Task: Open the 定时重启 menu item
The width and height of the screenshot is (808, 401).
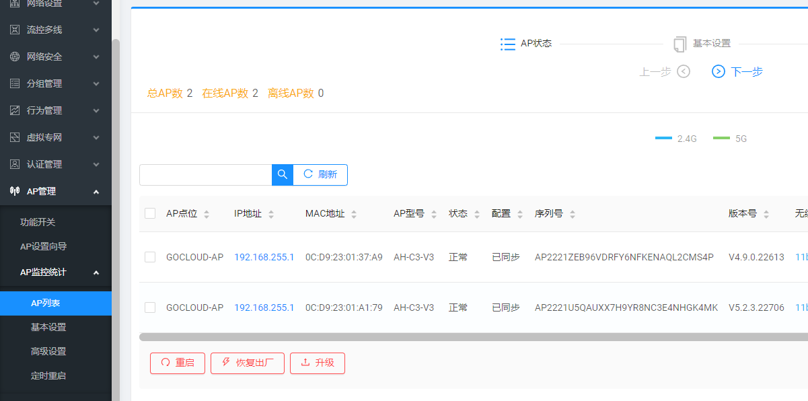Action: (x=48, y=375)
